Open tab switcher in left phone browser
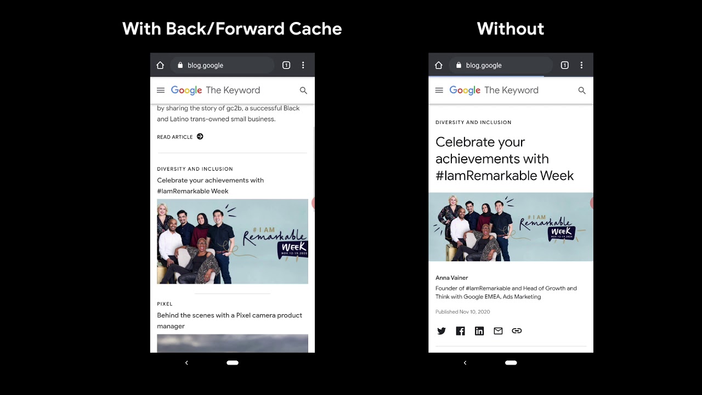Image resolution: width=702 pixels, height=395 pixels. click(286, 65)
